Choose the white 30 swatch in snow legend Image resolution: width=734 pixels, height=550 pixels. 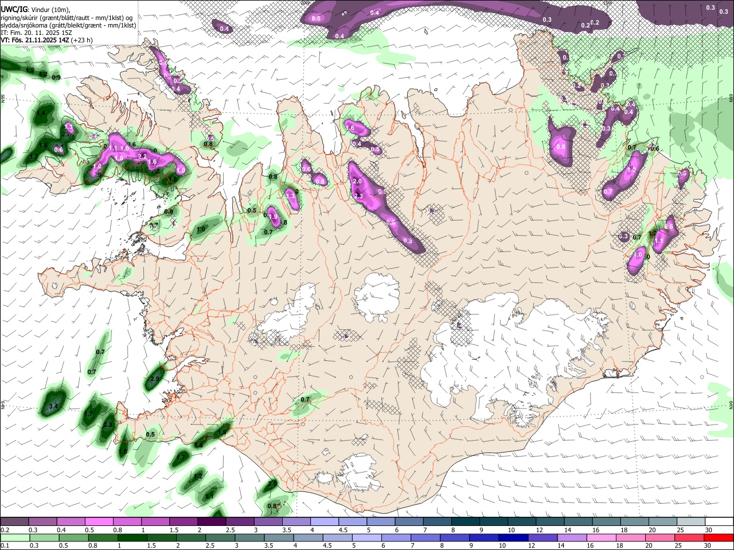[x=720, y=522]
